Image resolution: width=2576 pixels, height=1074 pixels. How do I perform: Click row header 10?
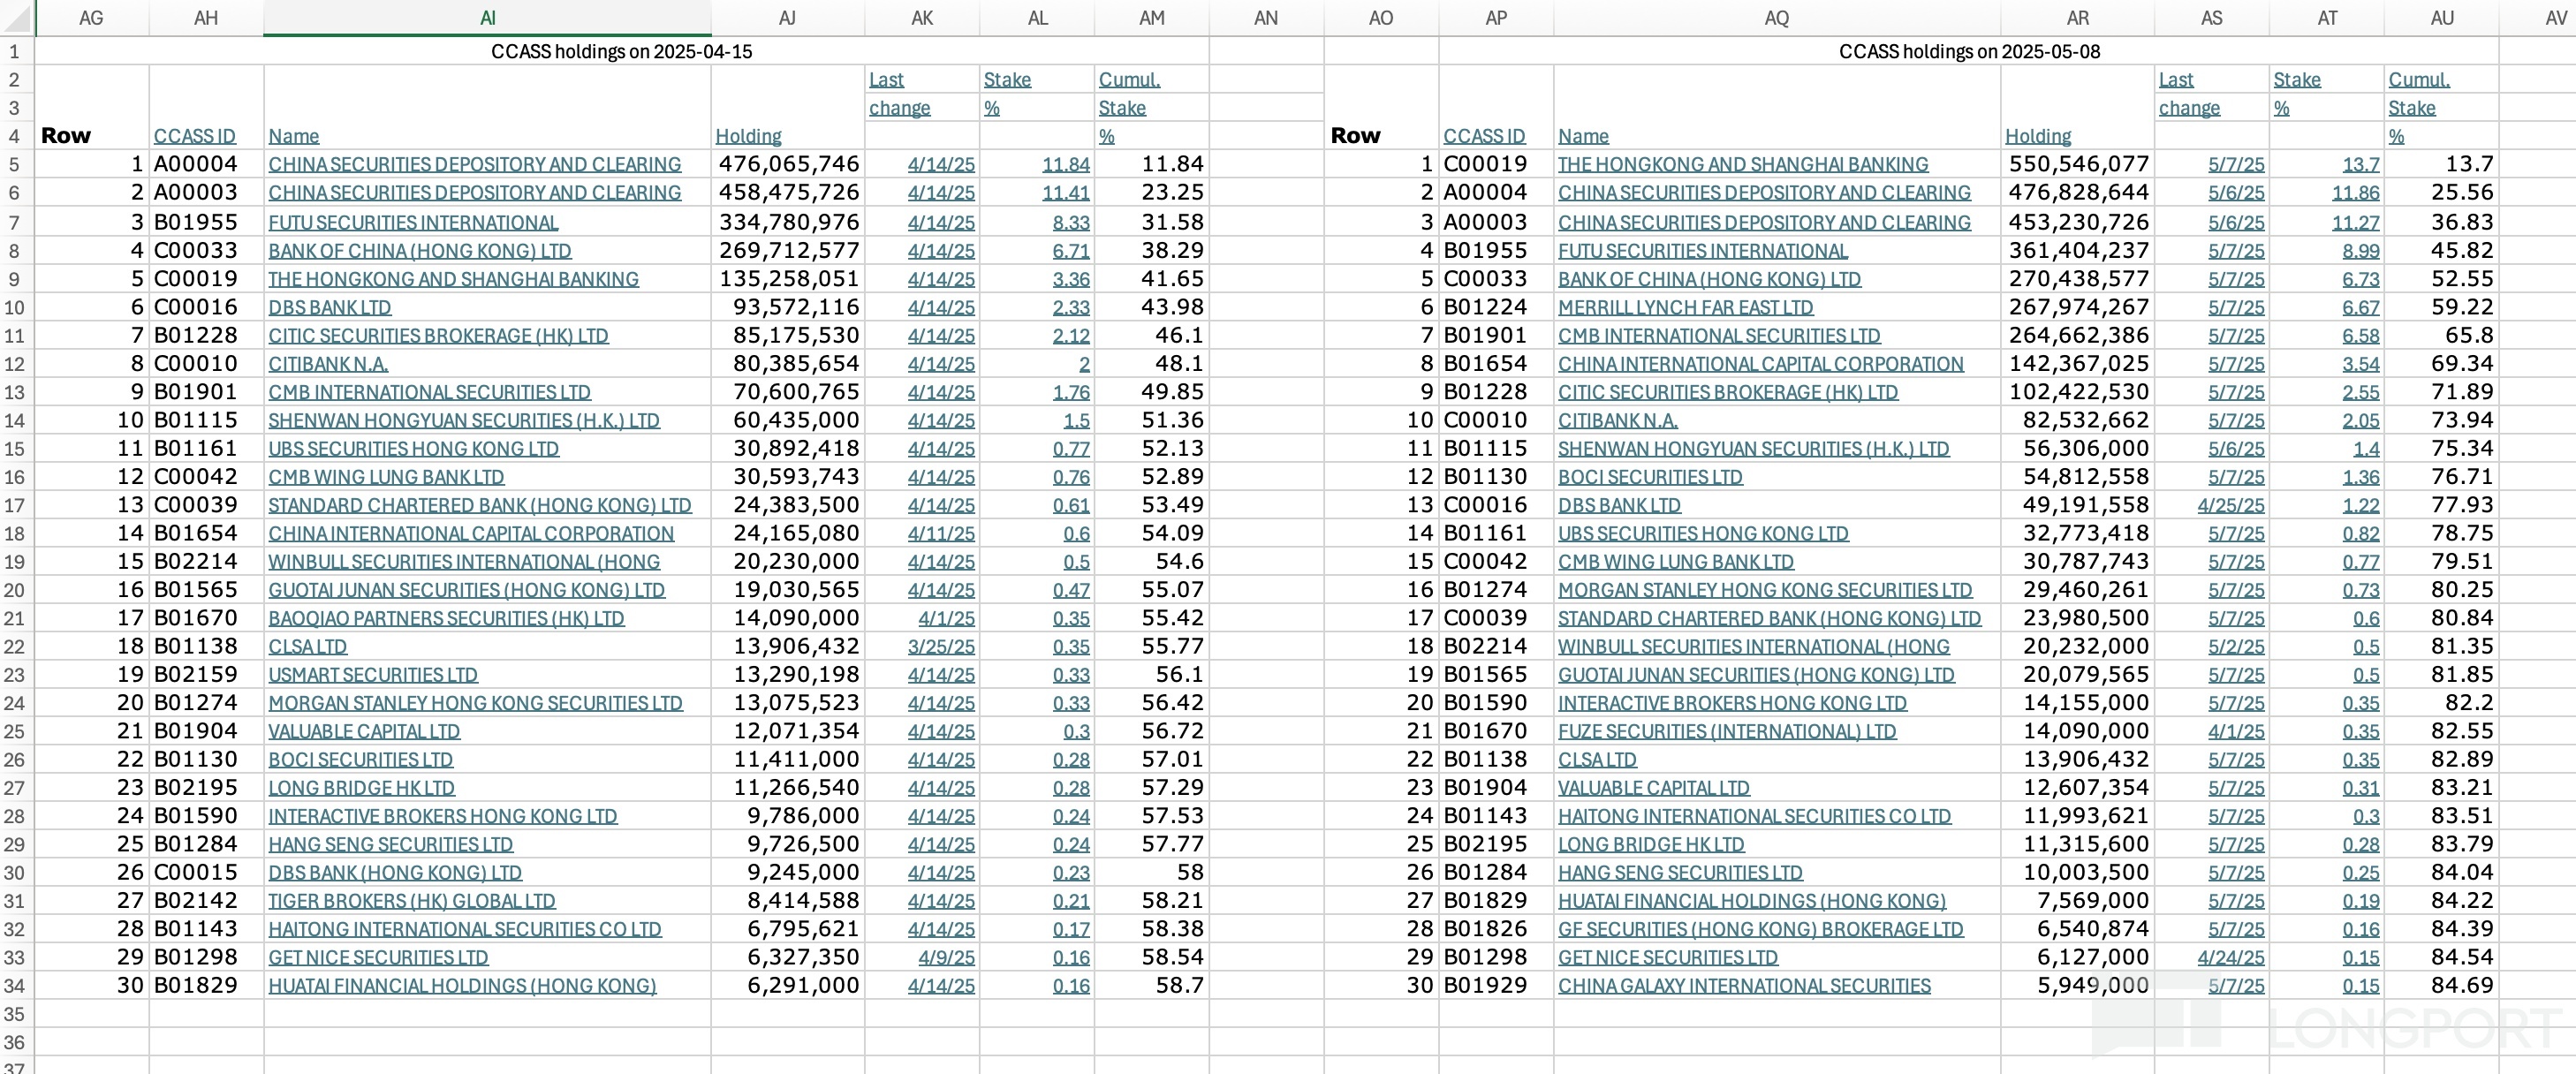pyautogui.click(x=14, y=307)
